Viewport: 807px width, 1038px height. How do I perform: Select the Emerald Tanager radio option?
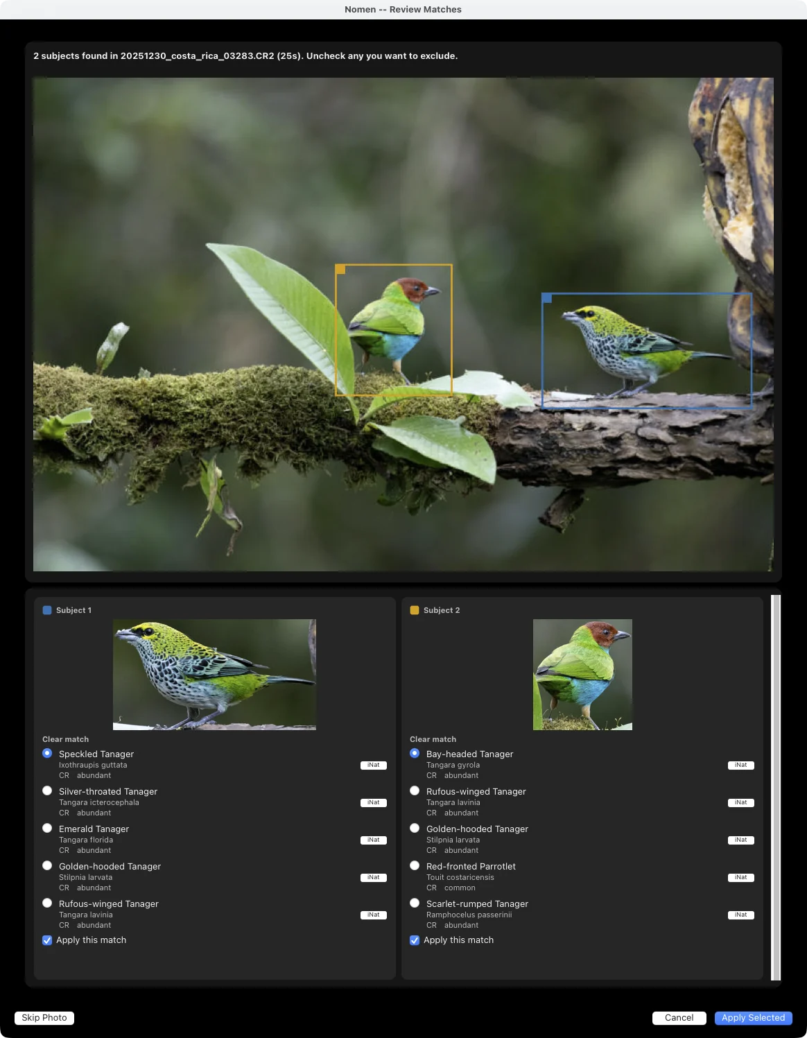pyautogui.click(x=47, y=828)
